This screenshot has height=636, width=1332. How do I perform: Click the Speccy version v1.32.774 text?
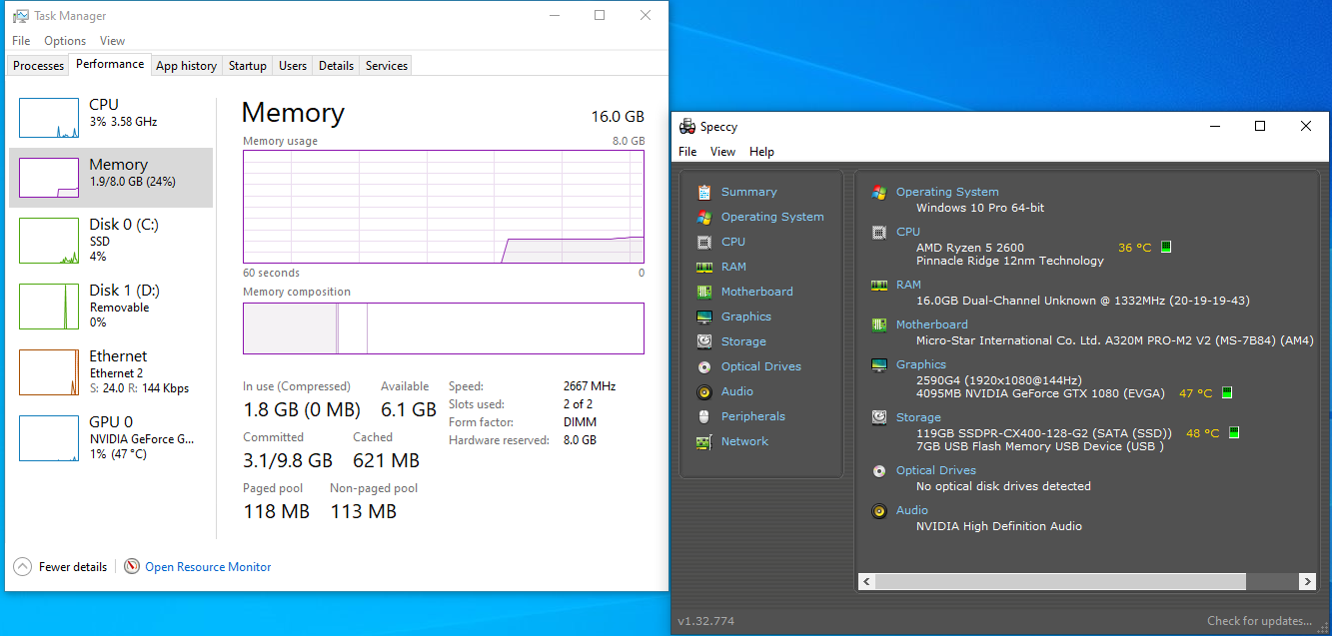[x=705, y=621]
